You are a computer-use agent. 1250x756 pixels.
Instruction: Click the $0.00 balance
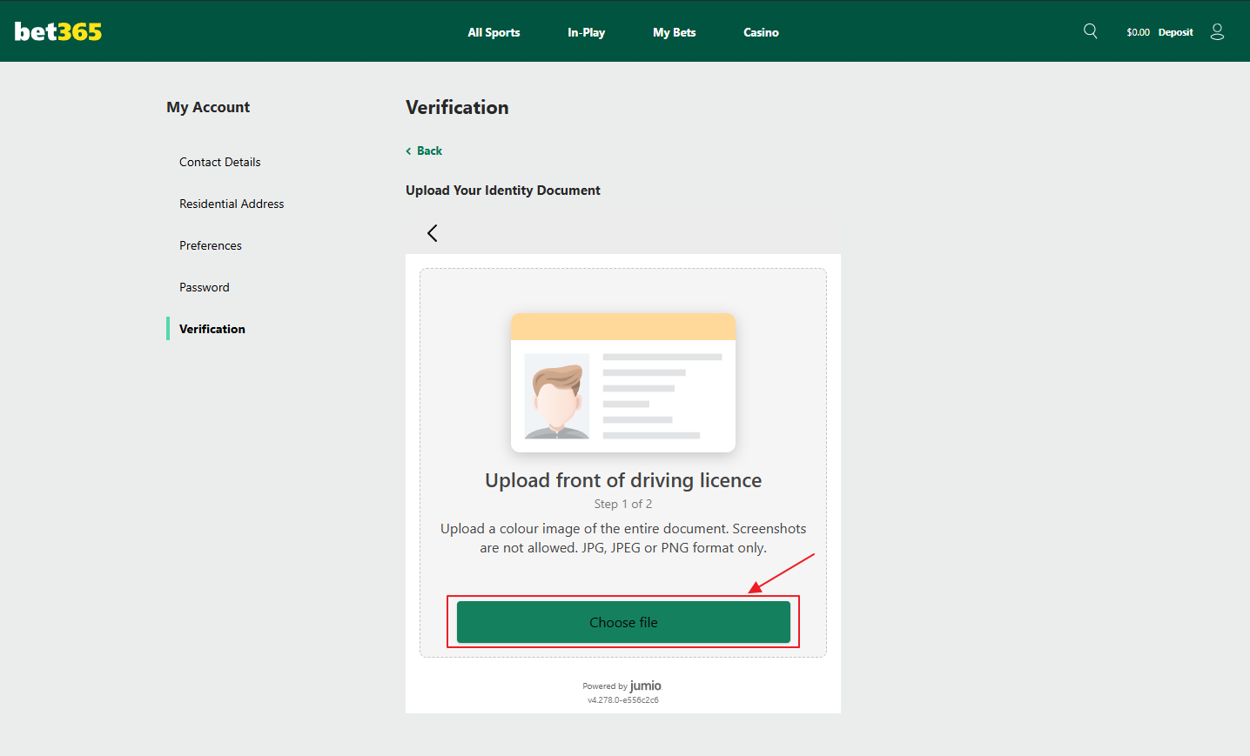(x=1138, y=32)
